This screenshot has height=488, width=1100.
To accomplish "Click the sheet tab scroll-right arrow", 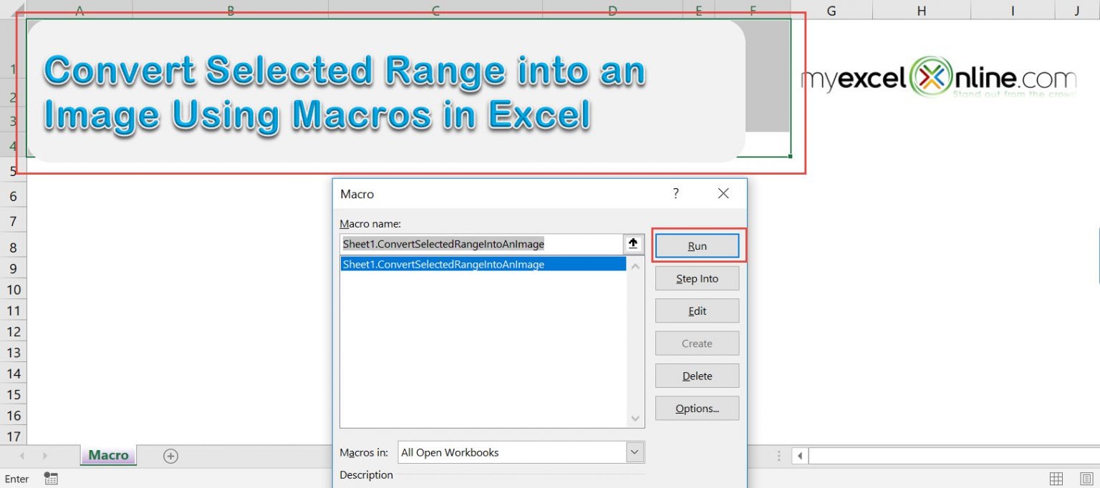I will pos(43,456).
